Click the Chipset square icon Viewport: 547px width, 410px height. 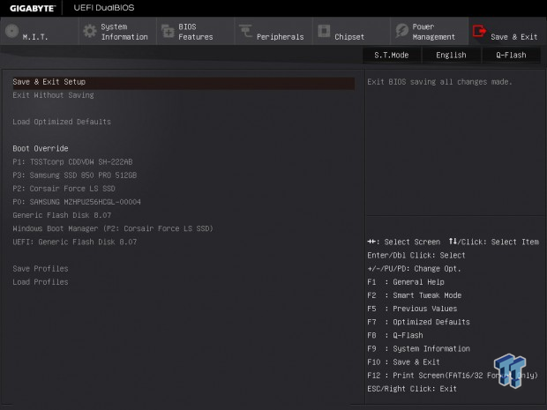(324, 31)
